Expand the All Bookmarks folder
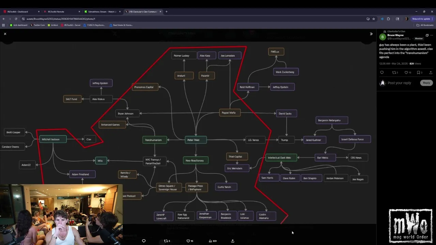The height and width of the screenshot is (245, 436). tap(425, 25)
